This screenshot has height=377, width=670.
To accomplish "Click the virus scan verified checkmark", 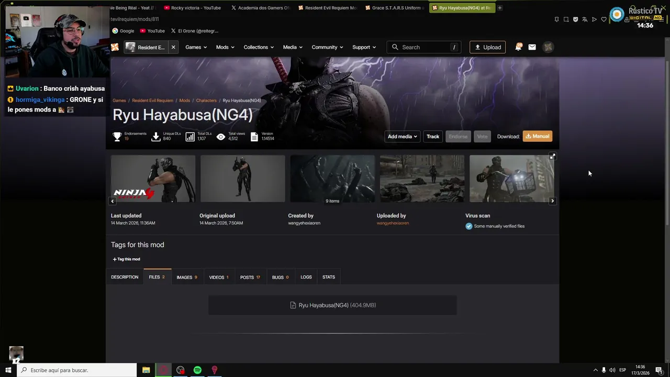I will coord(469,226).
